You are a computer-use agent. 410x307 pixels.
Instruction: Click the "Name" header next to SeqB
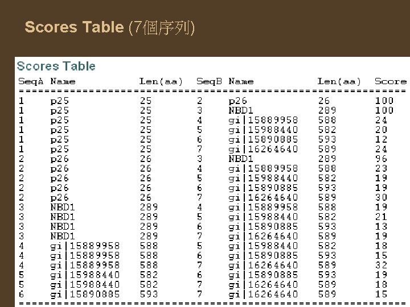pos(241,81)
